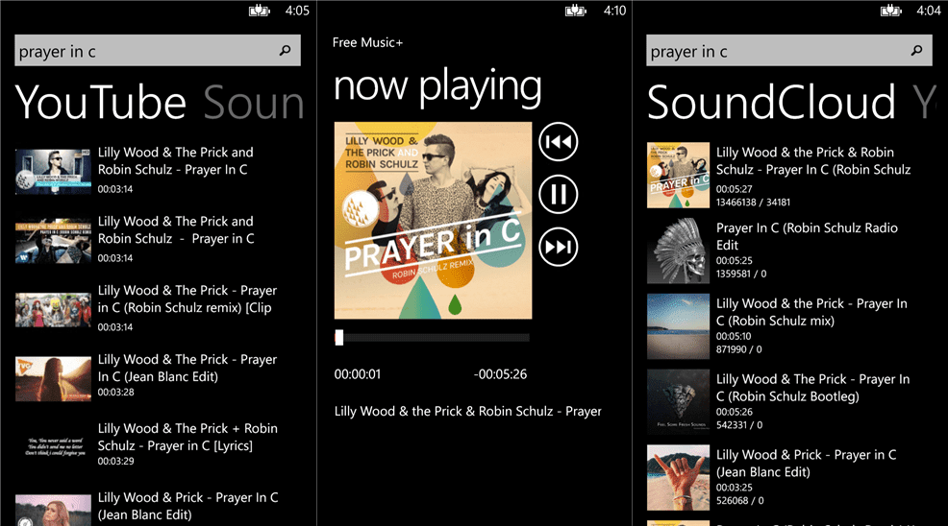Click the '13466138 / 34181' stats text
948x526 pixels.
pyautogui.click(x=754, y=203)
